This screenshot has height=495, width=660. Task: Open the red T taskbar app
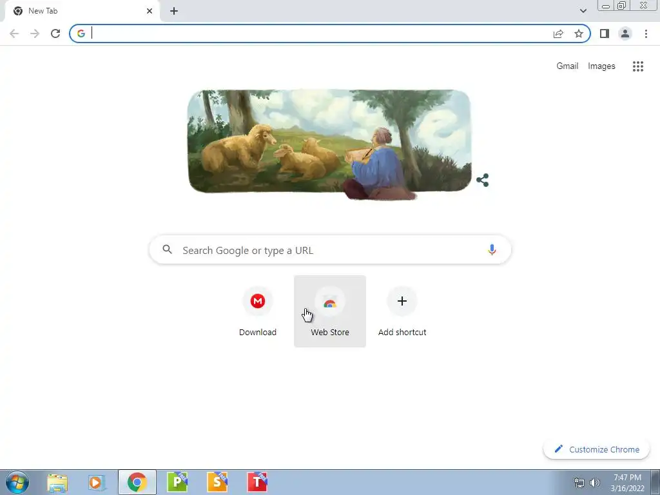257,482
